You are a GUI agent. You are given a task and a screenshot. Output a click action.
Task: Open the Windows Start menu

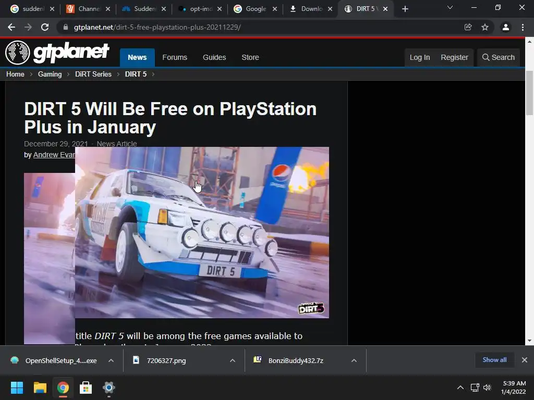tap(17, 387)
